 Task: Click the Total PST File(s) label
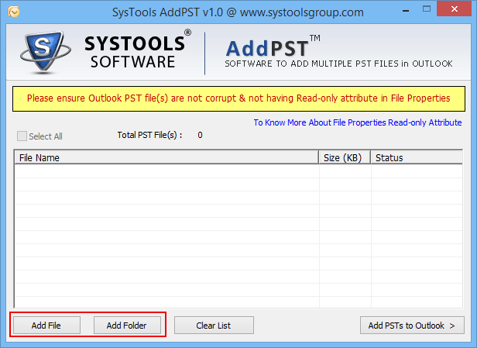pyautogui.click(x=149, y=135)
